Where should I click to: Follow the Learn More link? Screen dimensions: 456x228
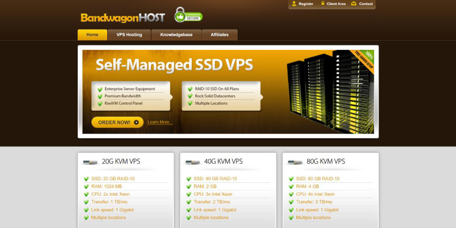(160, 122)
